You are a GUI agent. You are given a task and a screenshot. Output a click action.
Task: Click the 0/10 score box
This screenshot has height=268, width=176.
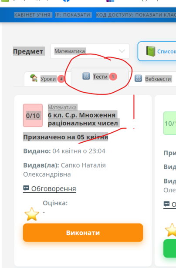[x=33, y=115]
